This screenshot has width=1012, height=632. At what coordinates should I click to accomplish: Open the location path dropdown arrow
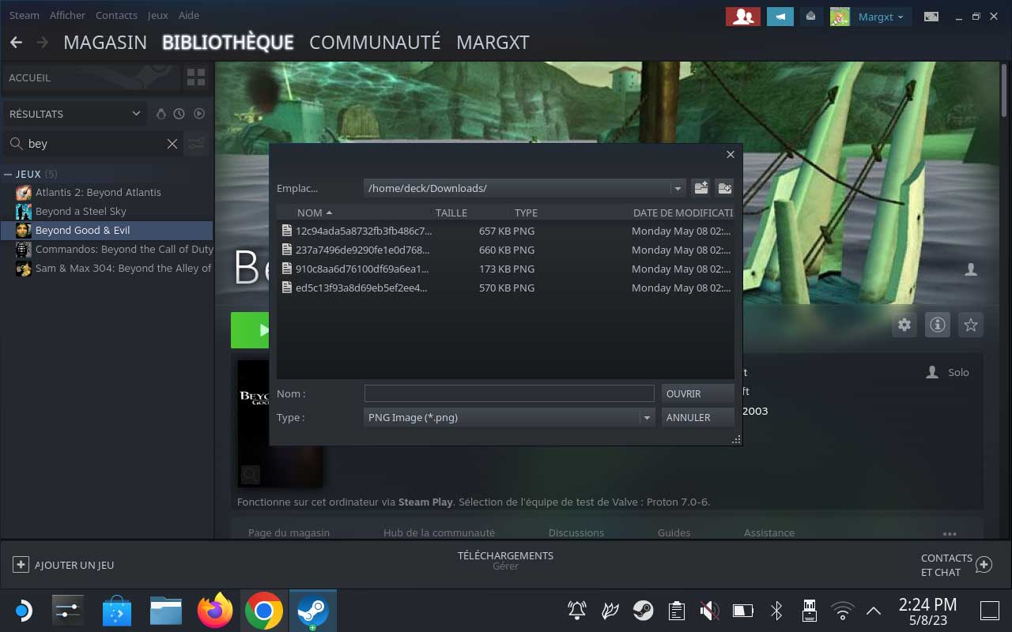(x=677, y=188)
